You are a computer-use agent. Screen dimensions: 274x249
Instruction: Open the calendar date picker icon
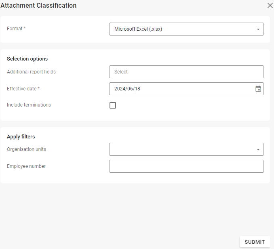[258, 89]
